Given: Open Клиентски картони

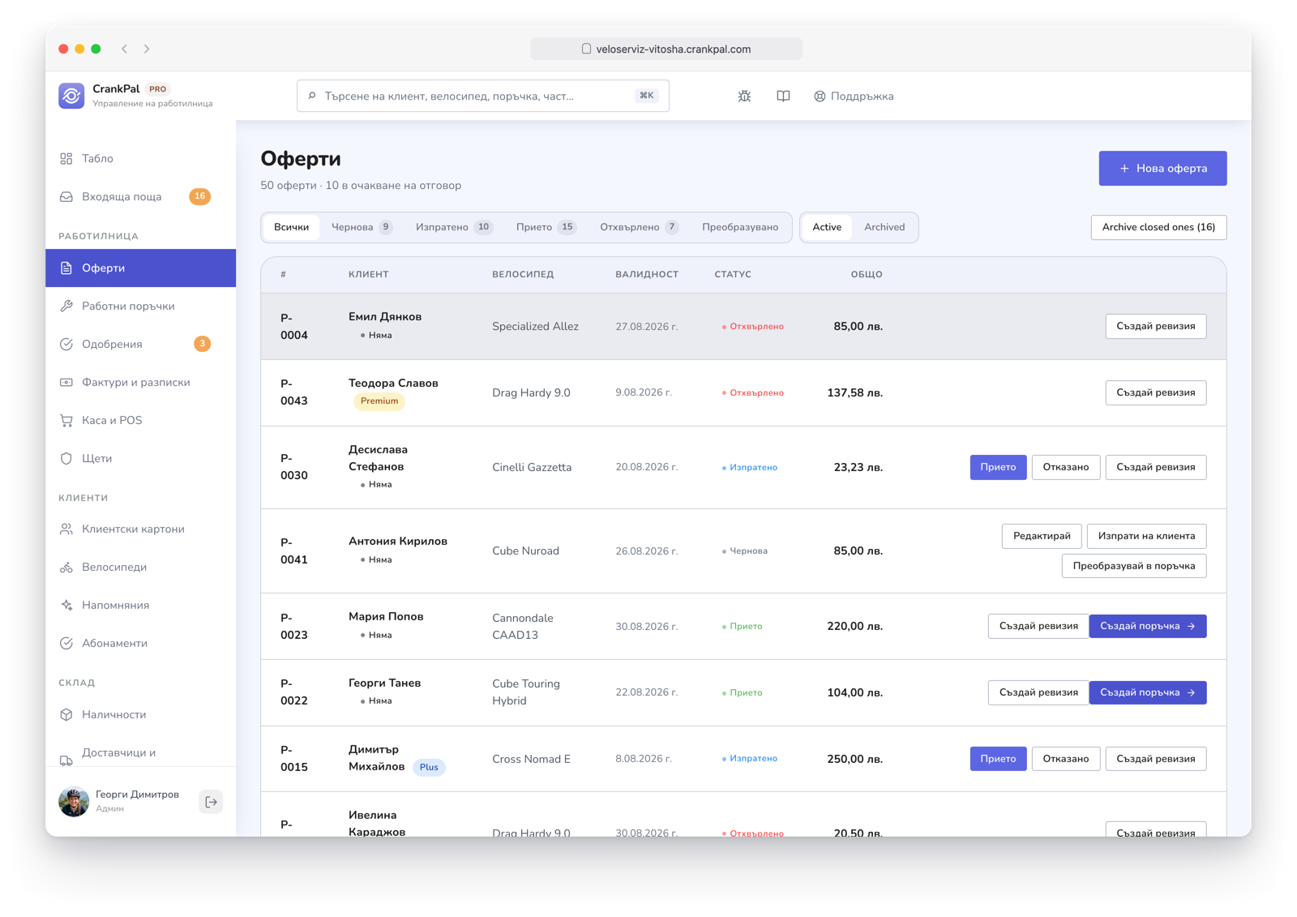Looking at the screenshot, I should (141, 529).
